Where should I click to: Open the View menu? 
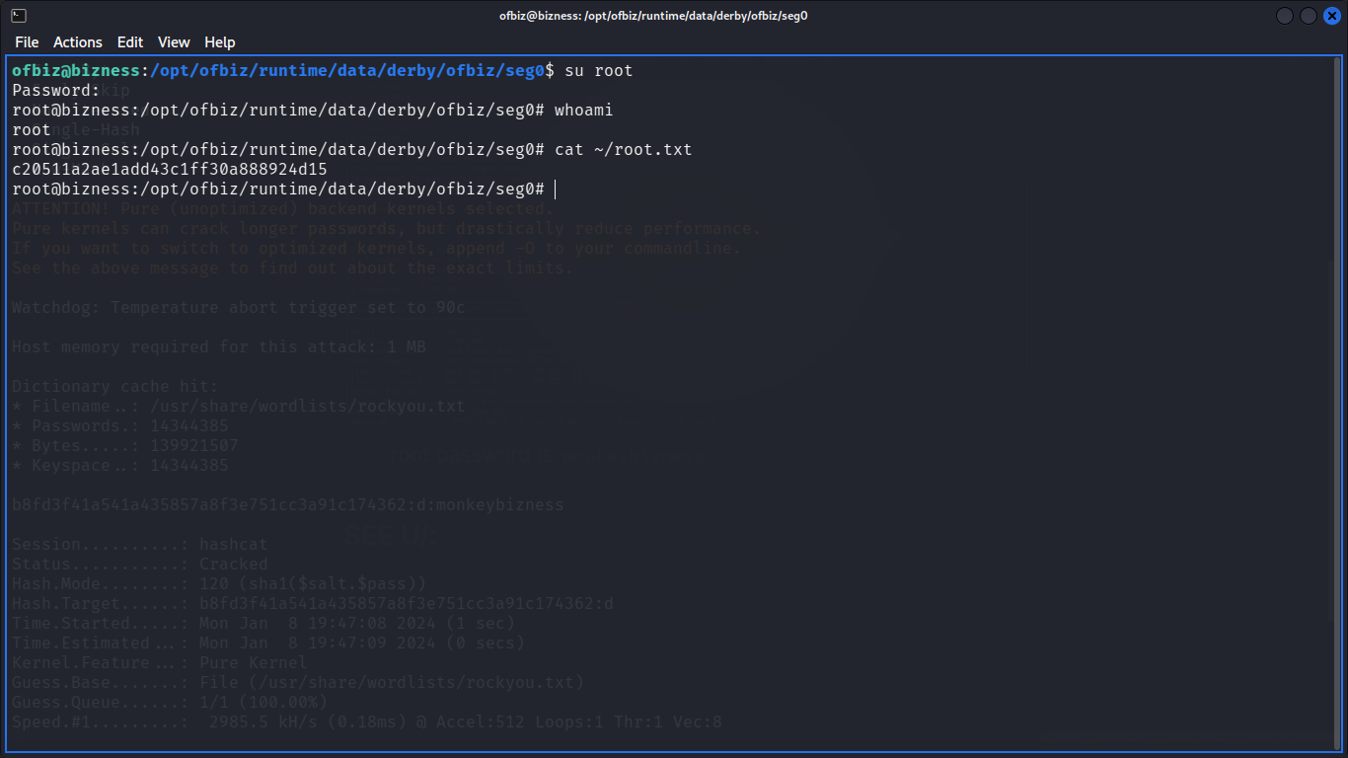[x=174, y=42]
